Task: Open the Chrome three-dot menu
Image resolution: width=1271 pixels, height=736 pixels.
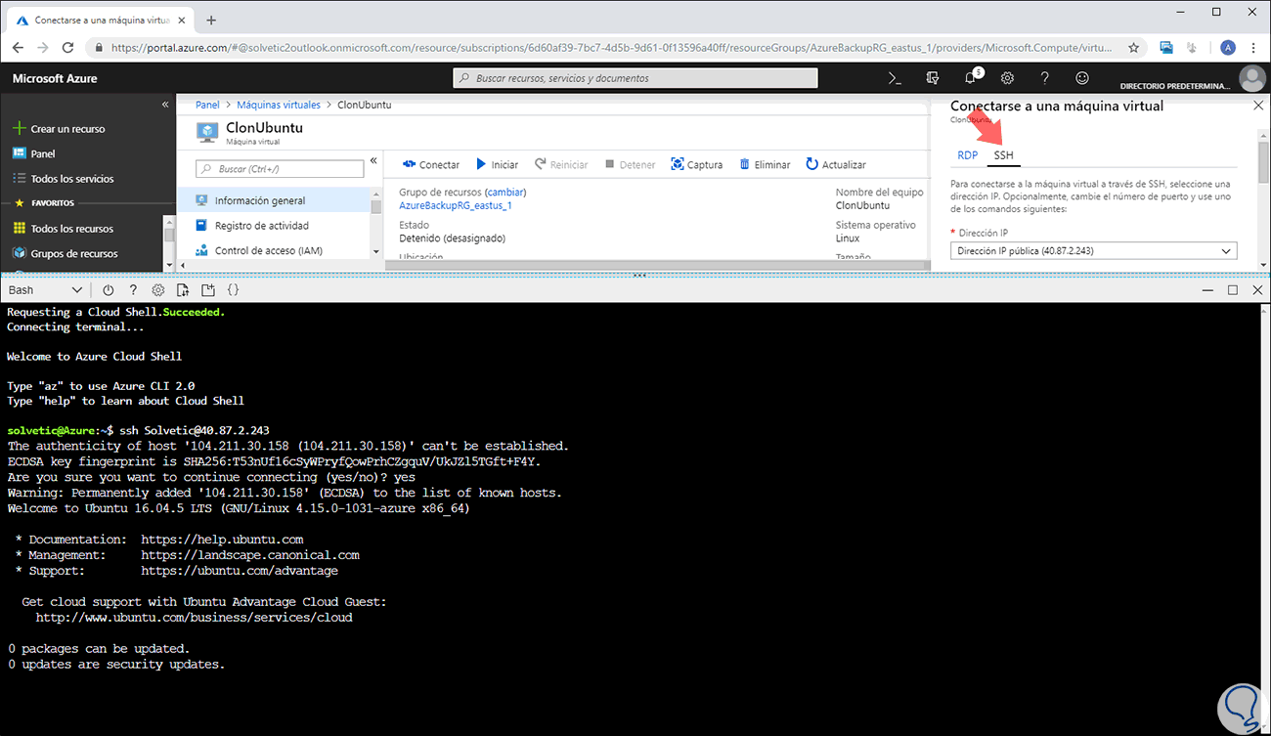Action: tap(1255, 47)
